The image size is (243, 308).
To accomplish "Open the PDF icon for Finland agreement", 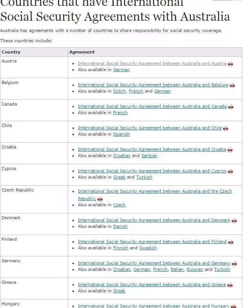I will 230,242.
